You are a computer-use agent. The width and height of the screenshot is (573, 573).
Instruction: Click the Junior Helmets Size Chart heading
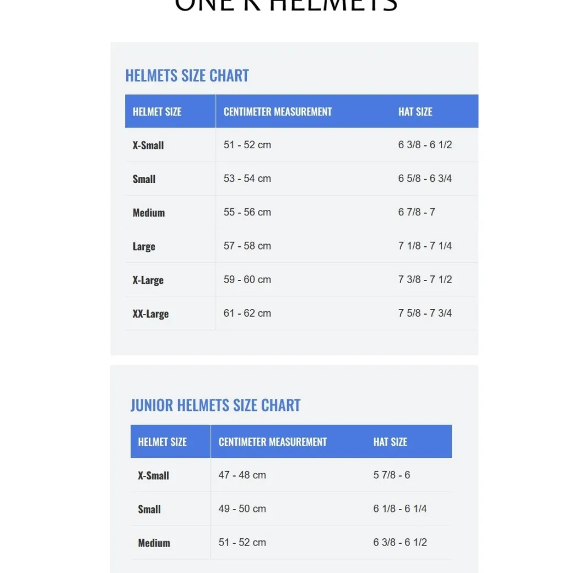click(x=215, y=406)
